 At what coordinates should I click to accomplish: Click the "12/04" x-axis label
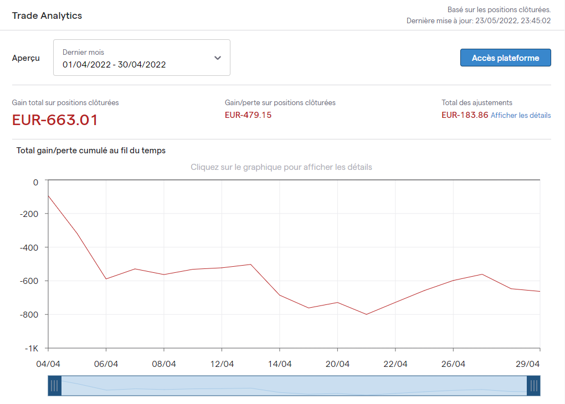click(222, 364)
